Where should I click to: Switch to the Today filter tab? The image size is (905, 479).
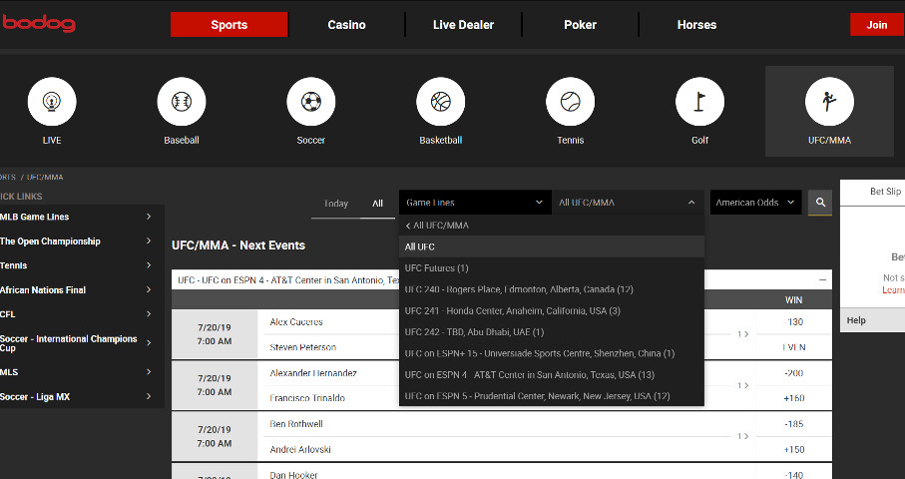[x=336, y=204]
